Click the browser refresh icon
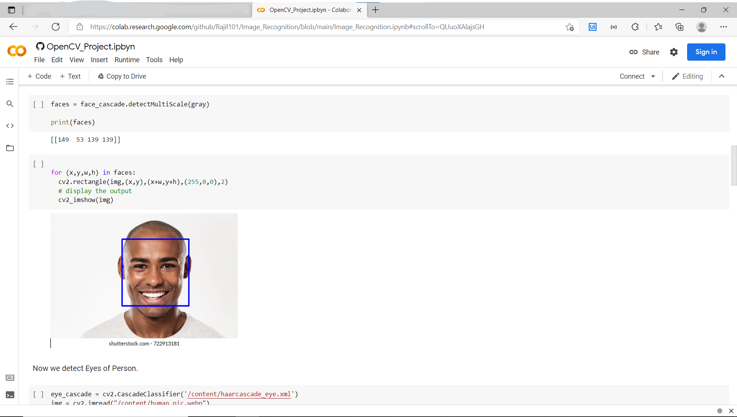 pos(56,27)
